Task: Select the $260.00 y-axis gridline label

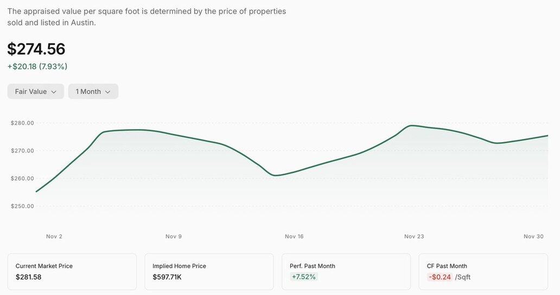Action: (22, 178)
